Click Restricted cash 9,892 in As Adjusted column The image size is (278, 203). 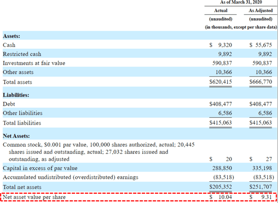pyautogui.click(x=265, y=54)
